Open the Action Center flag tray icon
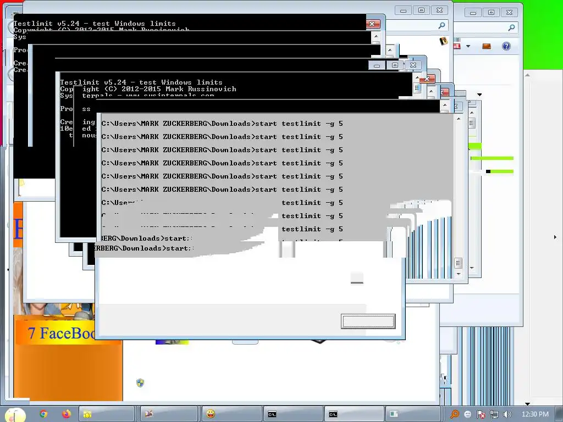Screen dimensions: 563x422 tap(481, 414)
